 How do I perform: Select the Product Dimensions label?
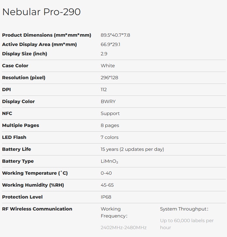pyautogui.click(x=46, y=35)
